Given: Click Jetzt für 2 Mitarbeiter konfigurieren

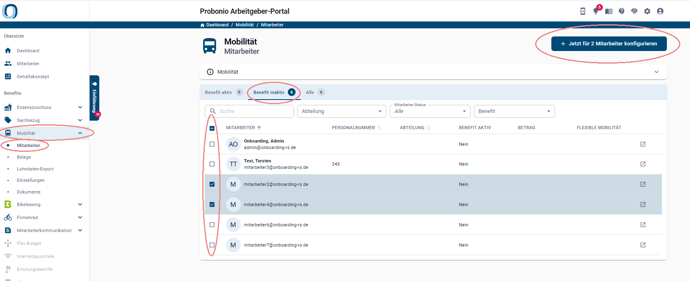Looking at the screenshot, I should tap(609, 44).
